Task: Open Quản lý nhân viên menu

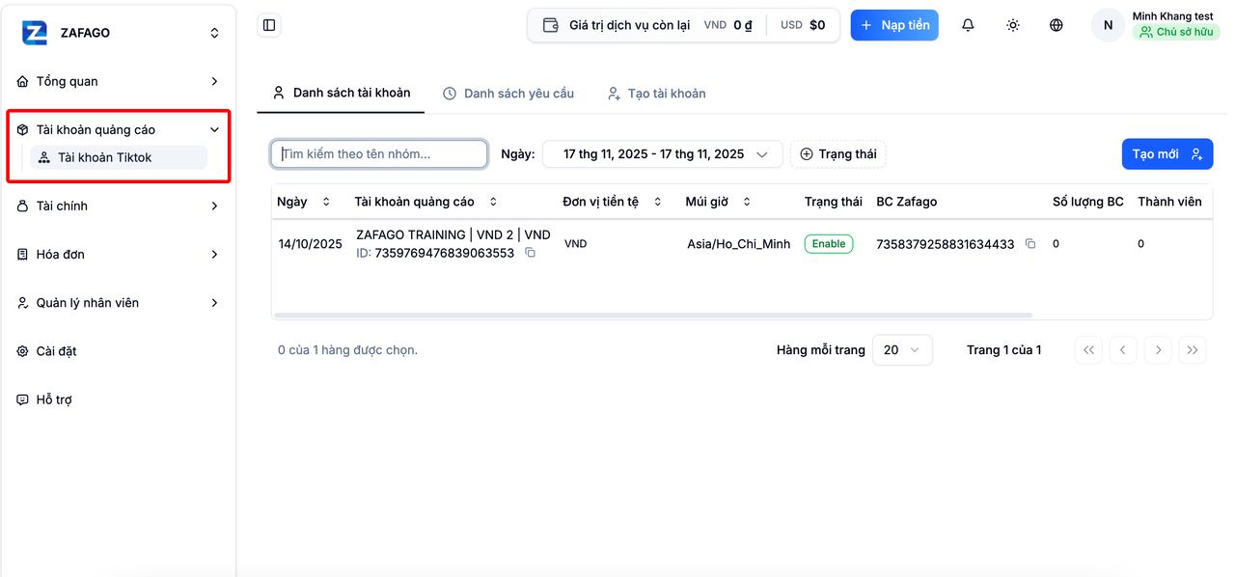Action: (x=118, y=302)
